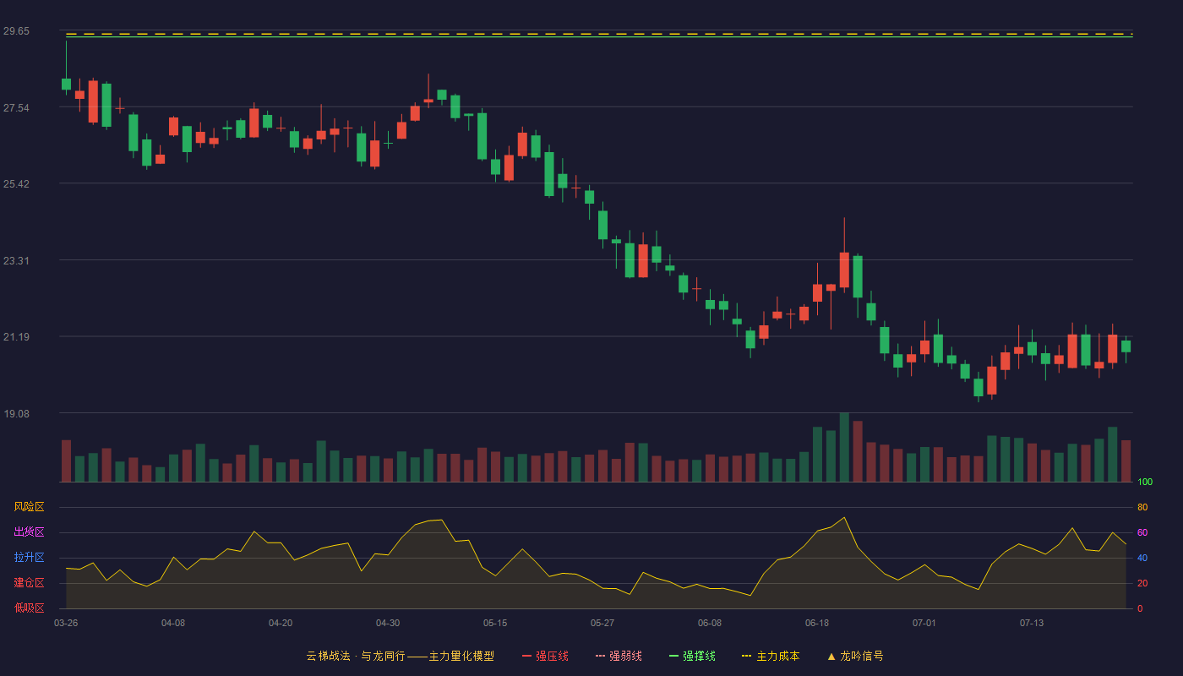Click the 云梯战法 model title text
Screen dimensions: 1183x676
click(328, 656)
